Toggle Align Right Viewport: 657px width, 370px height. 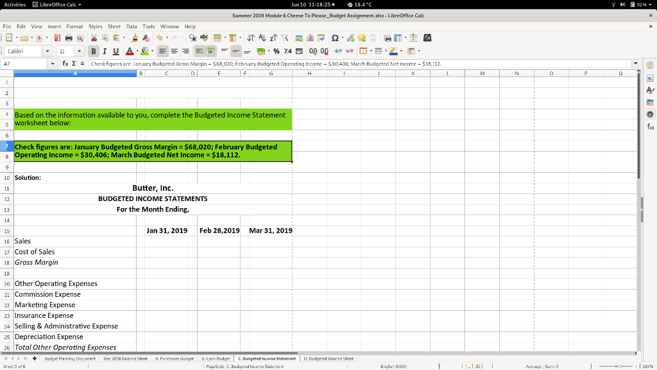pos(185,51)
